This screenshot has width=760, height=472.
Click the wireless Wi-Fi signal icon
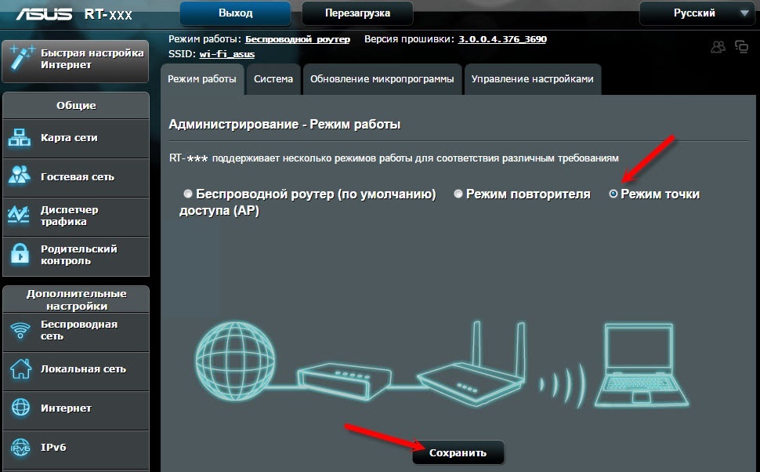[20, 331]
